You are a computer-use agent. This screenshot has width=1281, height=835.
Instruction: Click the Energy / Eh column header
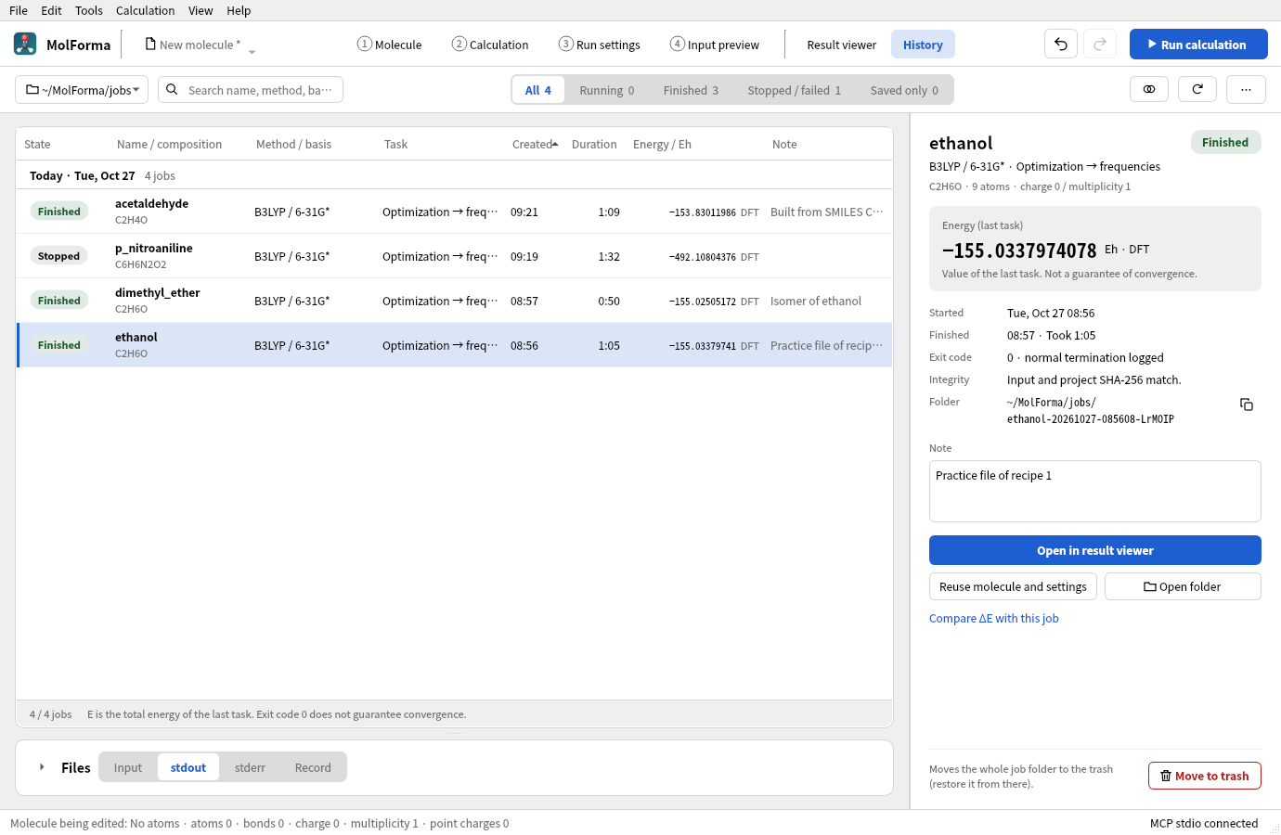[662, 144]
